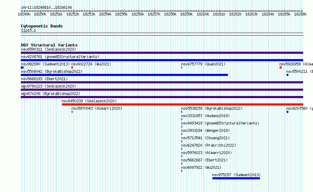Open nsv5976023 (Almarri2020) label
This screenshot has width=313, height=192.
(x=206, y=153)
